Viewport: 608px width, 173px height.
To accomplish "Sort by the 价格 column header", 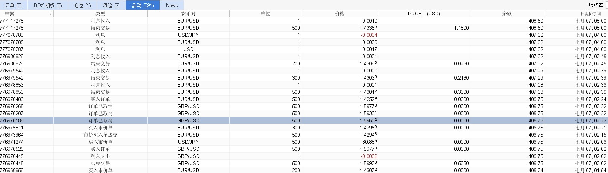I will pos(340,14).
